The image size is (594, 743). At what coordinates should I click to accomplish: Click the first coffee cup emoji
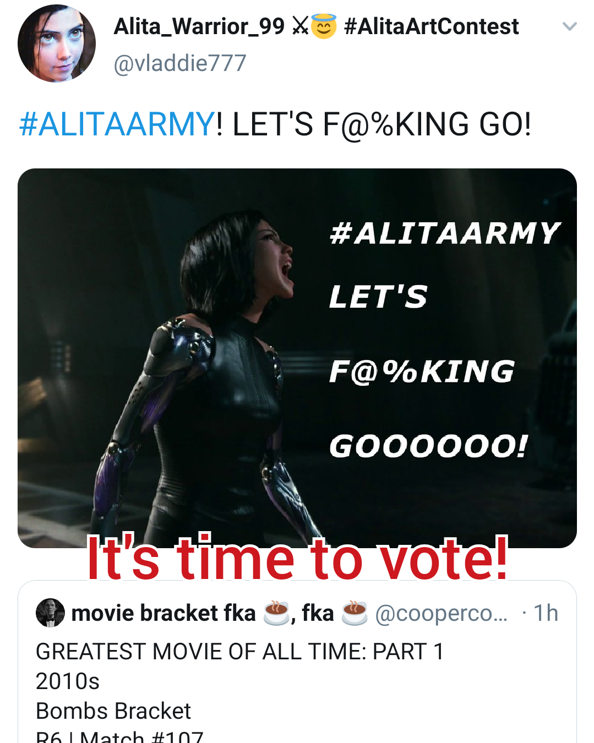coord(276,613)
